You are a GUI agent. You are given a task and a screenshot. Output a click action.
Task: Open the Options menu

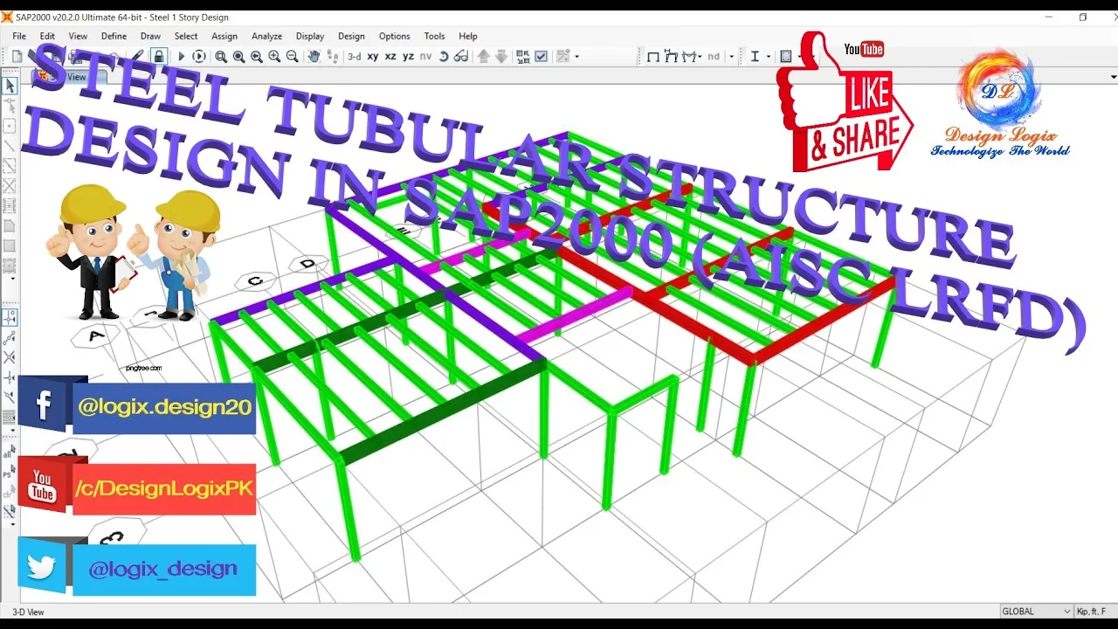(394, 36)
